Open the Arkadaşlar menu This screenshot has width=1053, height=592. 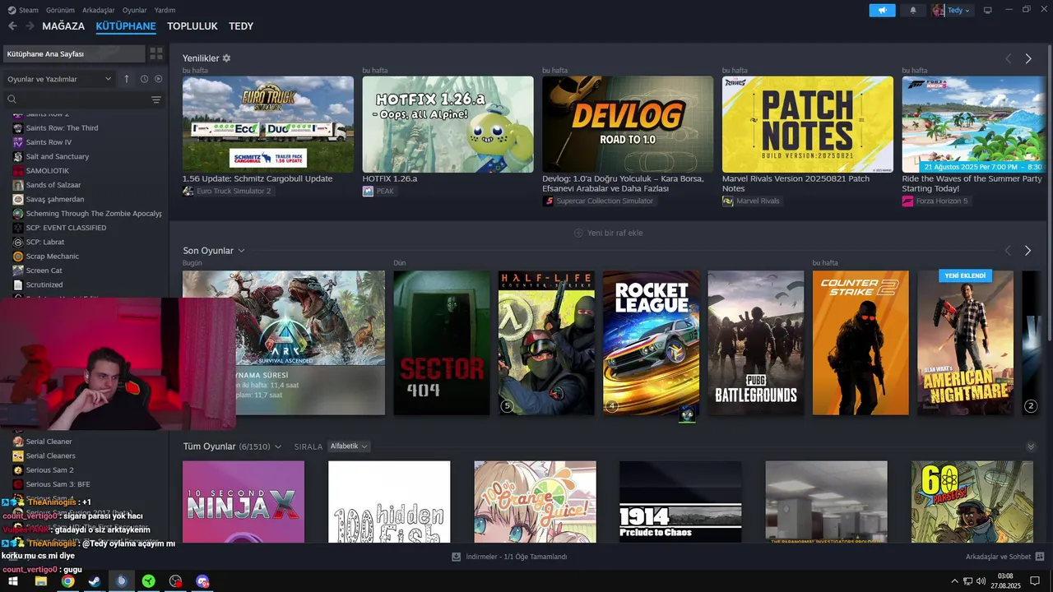(x=99, y=10)
